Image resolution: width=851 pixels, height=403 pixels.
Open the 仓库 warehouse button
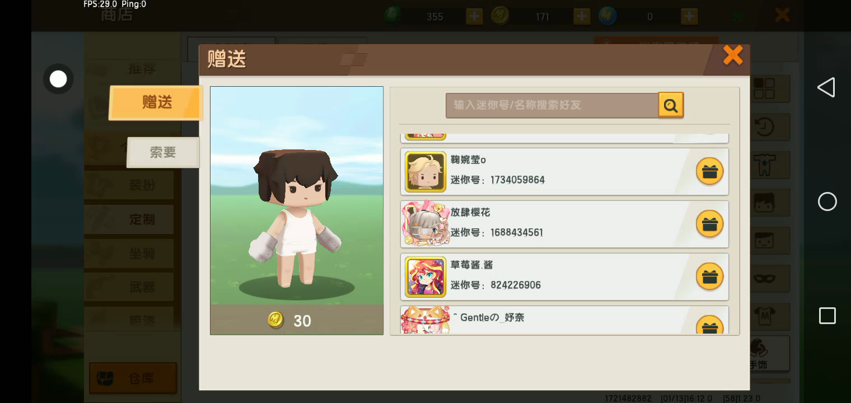point(133,378)
